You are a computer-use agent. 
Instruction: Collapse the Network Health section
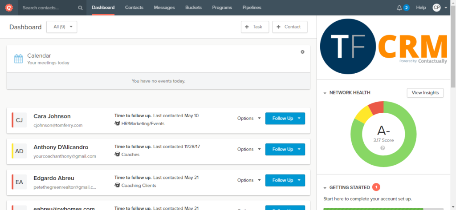[x=325, y=93]
